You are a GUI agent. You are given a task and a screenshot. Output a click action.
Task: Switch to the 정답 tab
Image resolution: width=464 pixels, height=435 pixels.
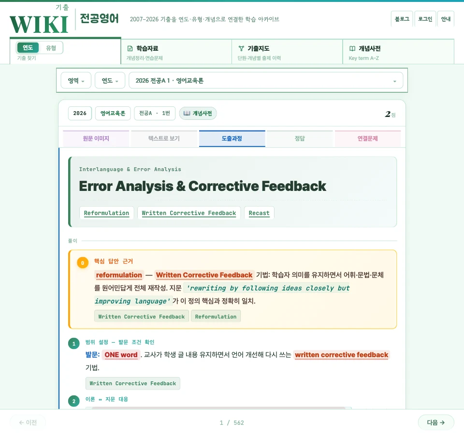coord(300,139)
